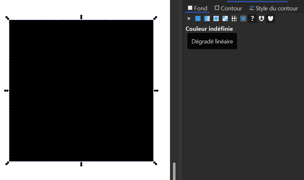Click the top-center resize handle of rectangle
This screenshot has width=304, height=180.
coord(81,17)
